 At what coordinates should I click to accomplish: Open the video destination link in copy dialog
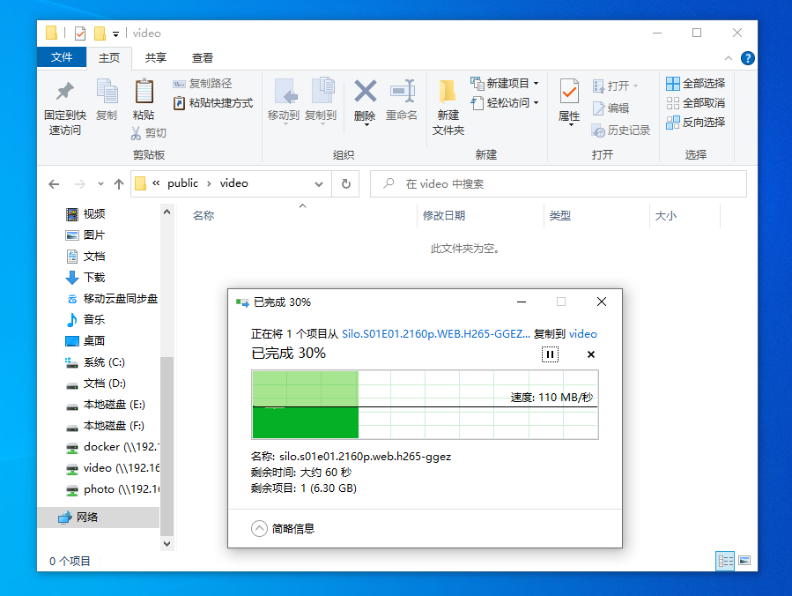tap(583, 333)
